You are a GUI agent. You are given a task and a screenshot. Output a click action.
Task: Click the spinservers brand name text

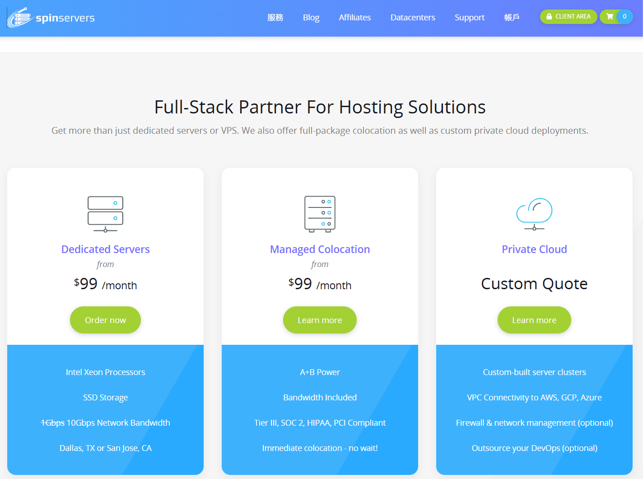tap(65, 18)
